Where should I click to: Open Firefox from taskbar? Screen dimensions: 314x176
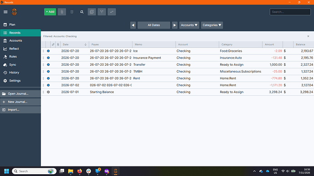(80, 171)
